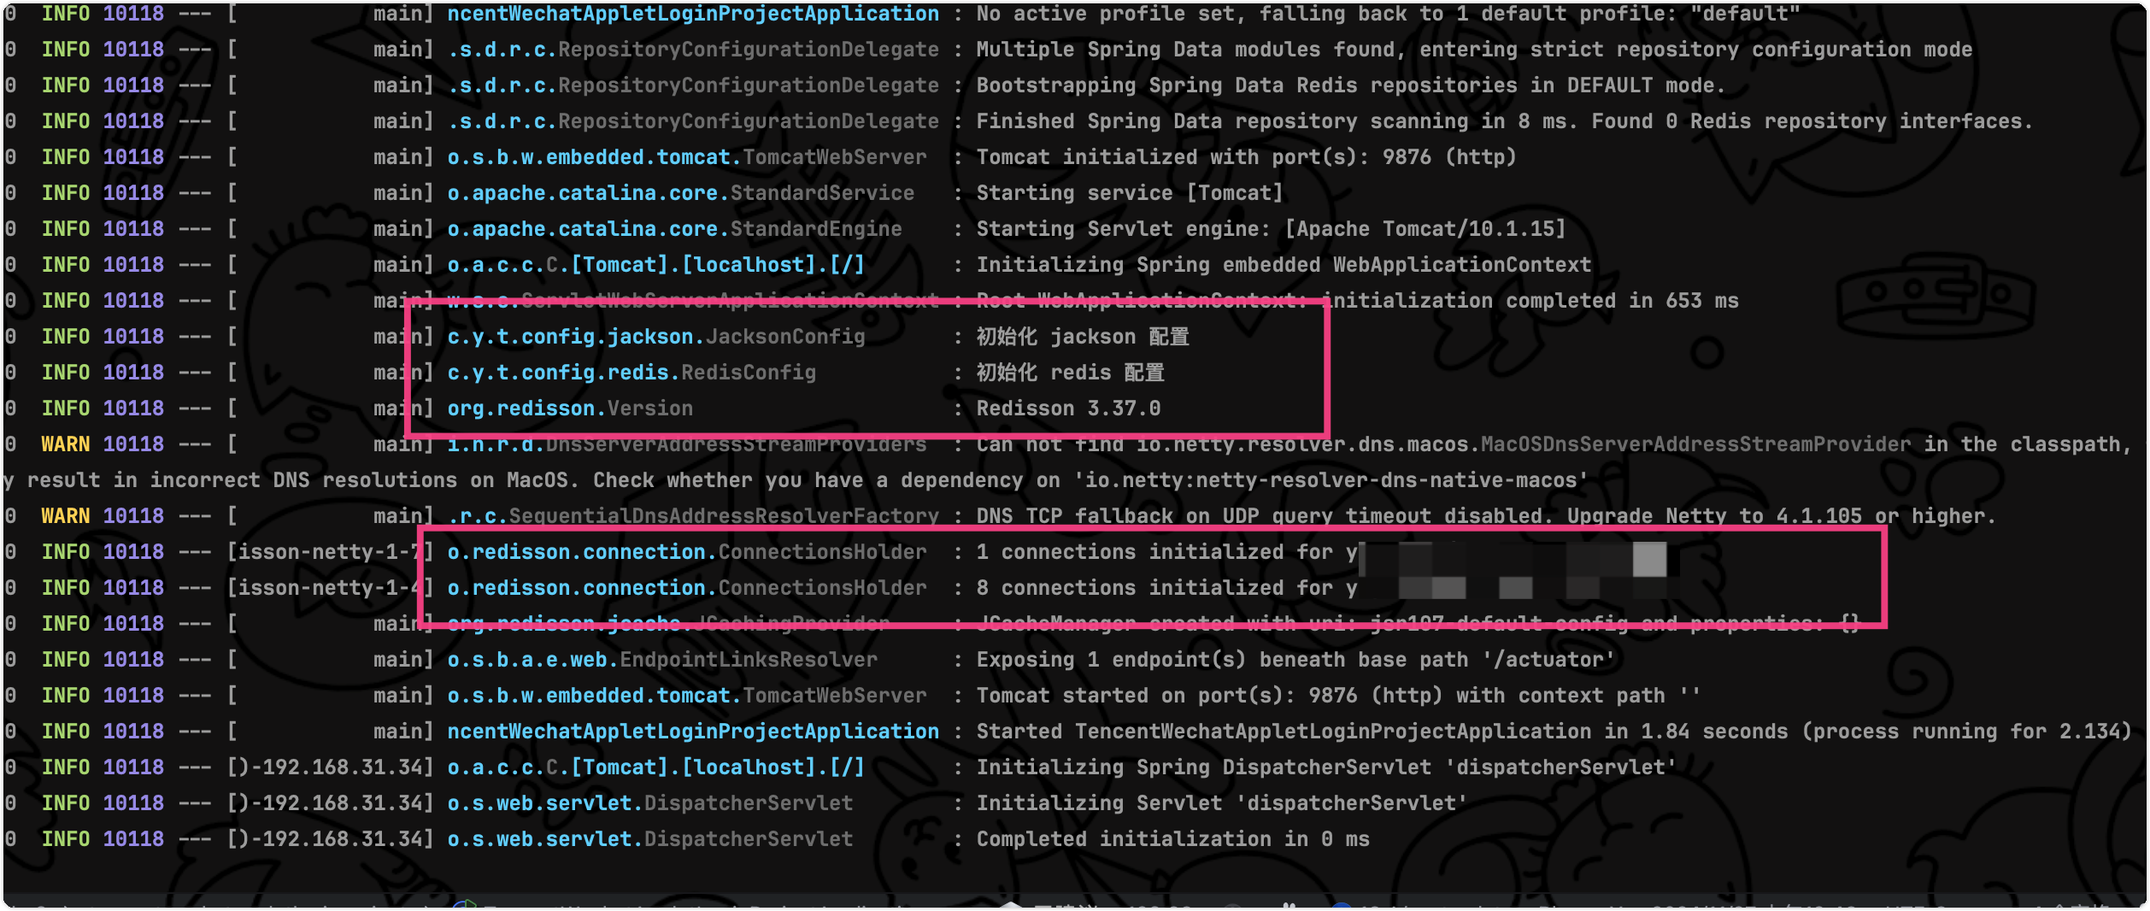Click the org.redisson.Version logger name

570,408
